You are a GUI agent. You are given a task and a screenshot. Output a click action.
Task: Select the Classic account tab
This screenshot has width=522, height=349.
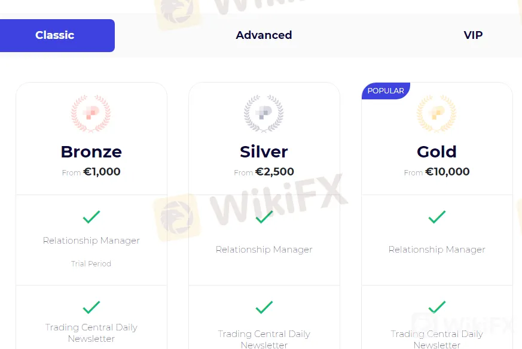(55, 35)
